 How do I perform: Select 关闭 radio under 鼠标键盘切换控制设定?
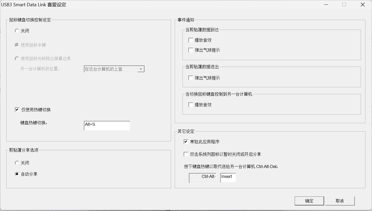pyautogui.click(x=17, y=31)
